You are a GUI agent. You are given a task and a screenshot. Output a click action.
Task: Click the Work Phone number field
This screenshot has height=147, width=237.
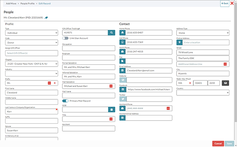[149, 52]
